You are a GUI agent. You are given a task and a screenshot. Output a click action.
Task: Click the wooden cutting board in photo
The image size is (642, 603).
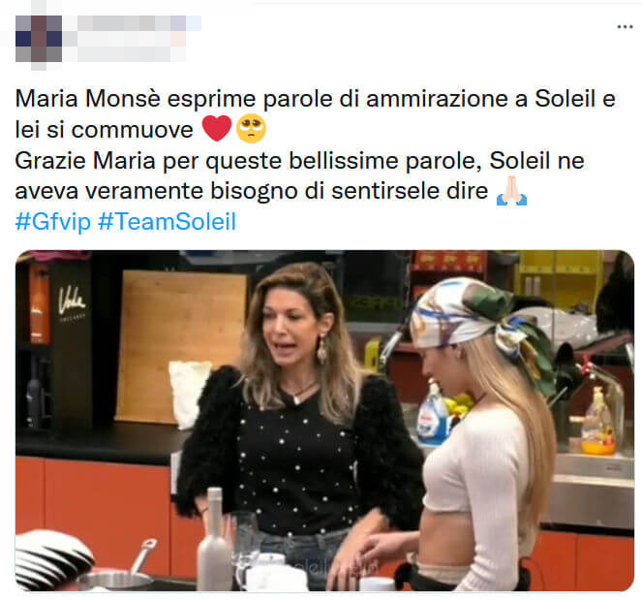(180, 346)
